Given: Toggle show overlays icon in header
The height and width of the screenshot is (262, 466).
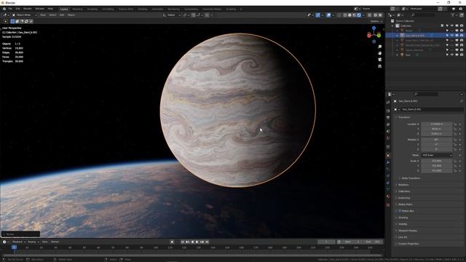Looking at the screenshot, I should point(328,15).
